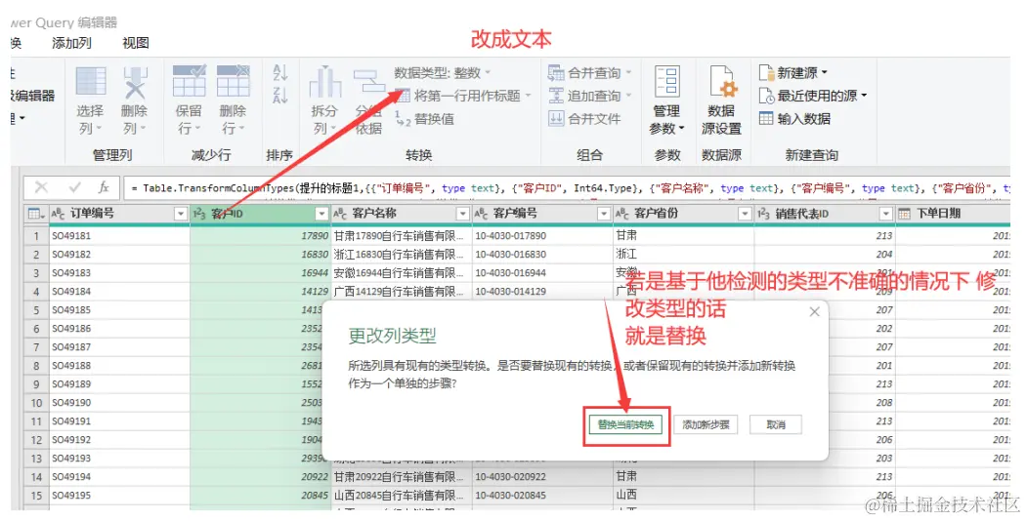Open the filter dropdown of 客户编号 column
This screenshot has height=521, width=1027.
pyautogui.click(x=604, y=214)
